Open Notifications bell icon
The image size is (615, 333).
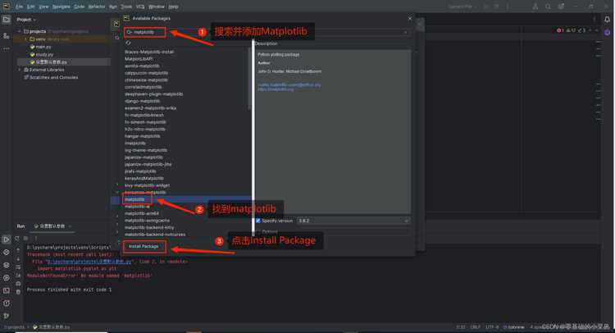tap(607, 19)
